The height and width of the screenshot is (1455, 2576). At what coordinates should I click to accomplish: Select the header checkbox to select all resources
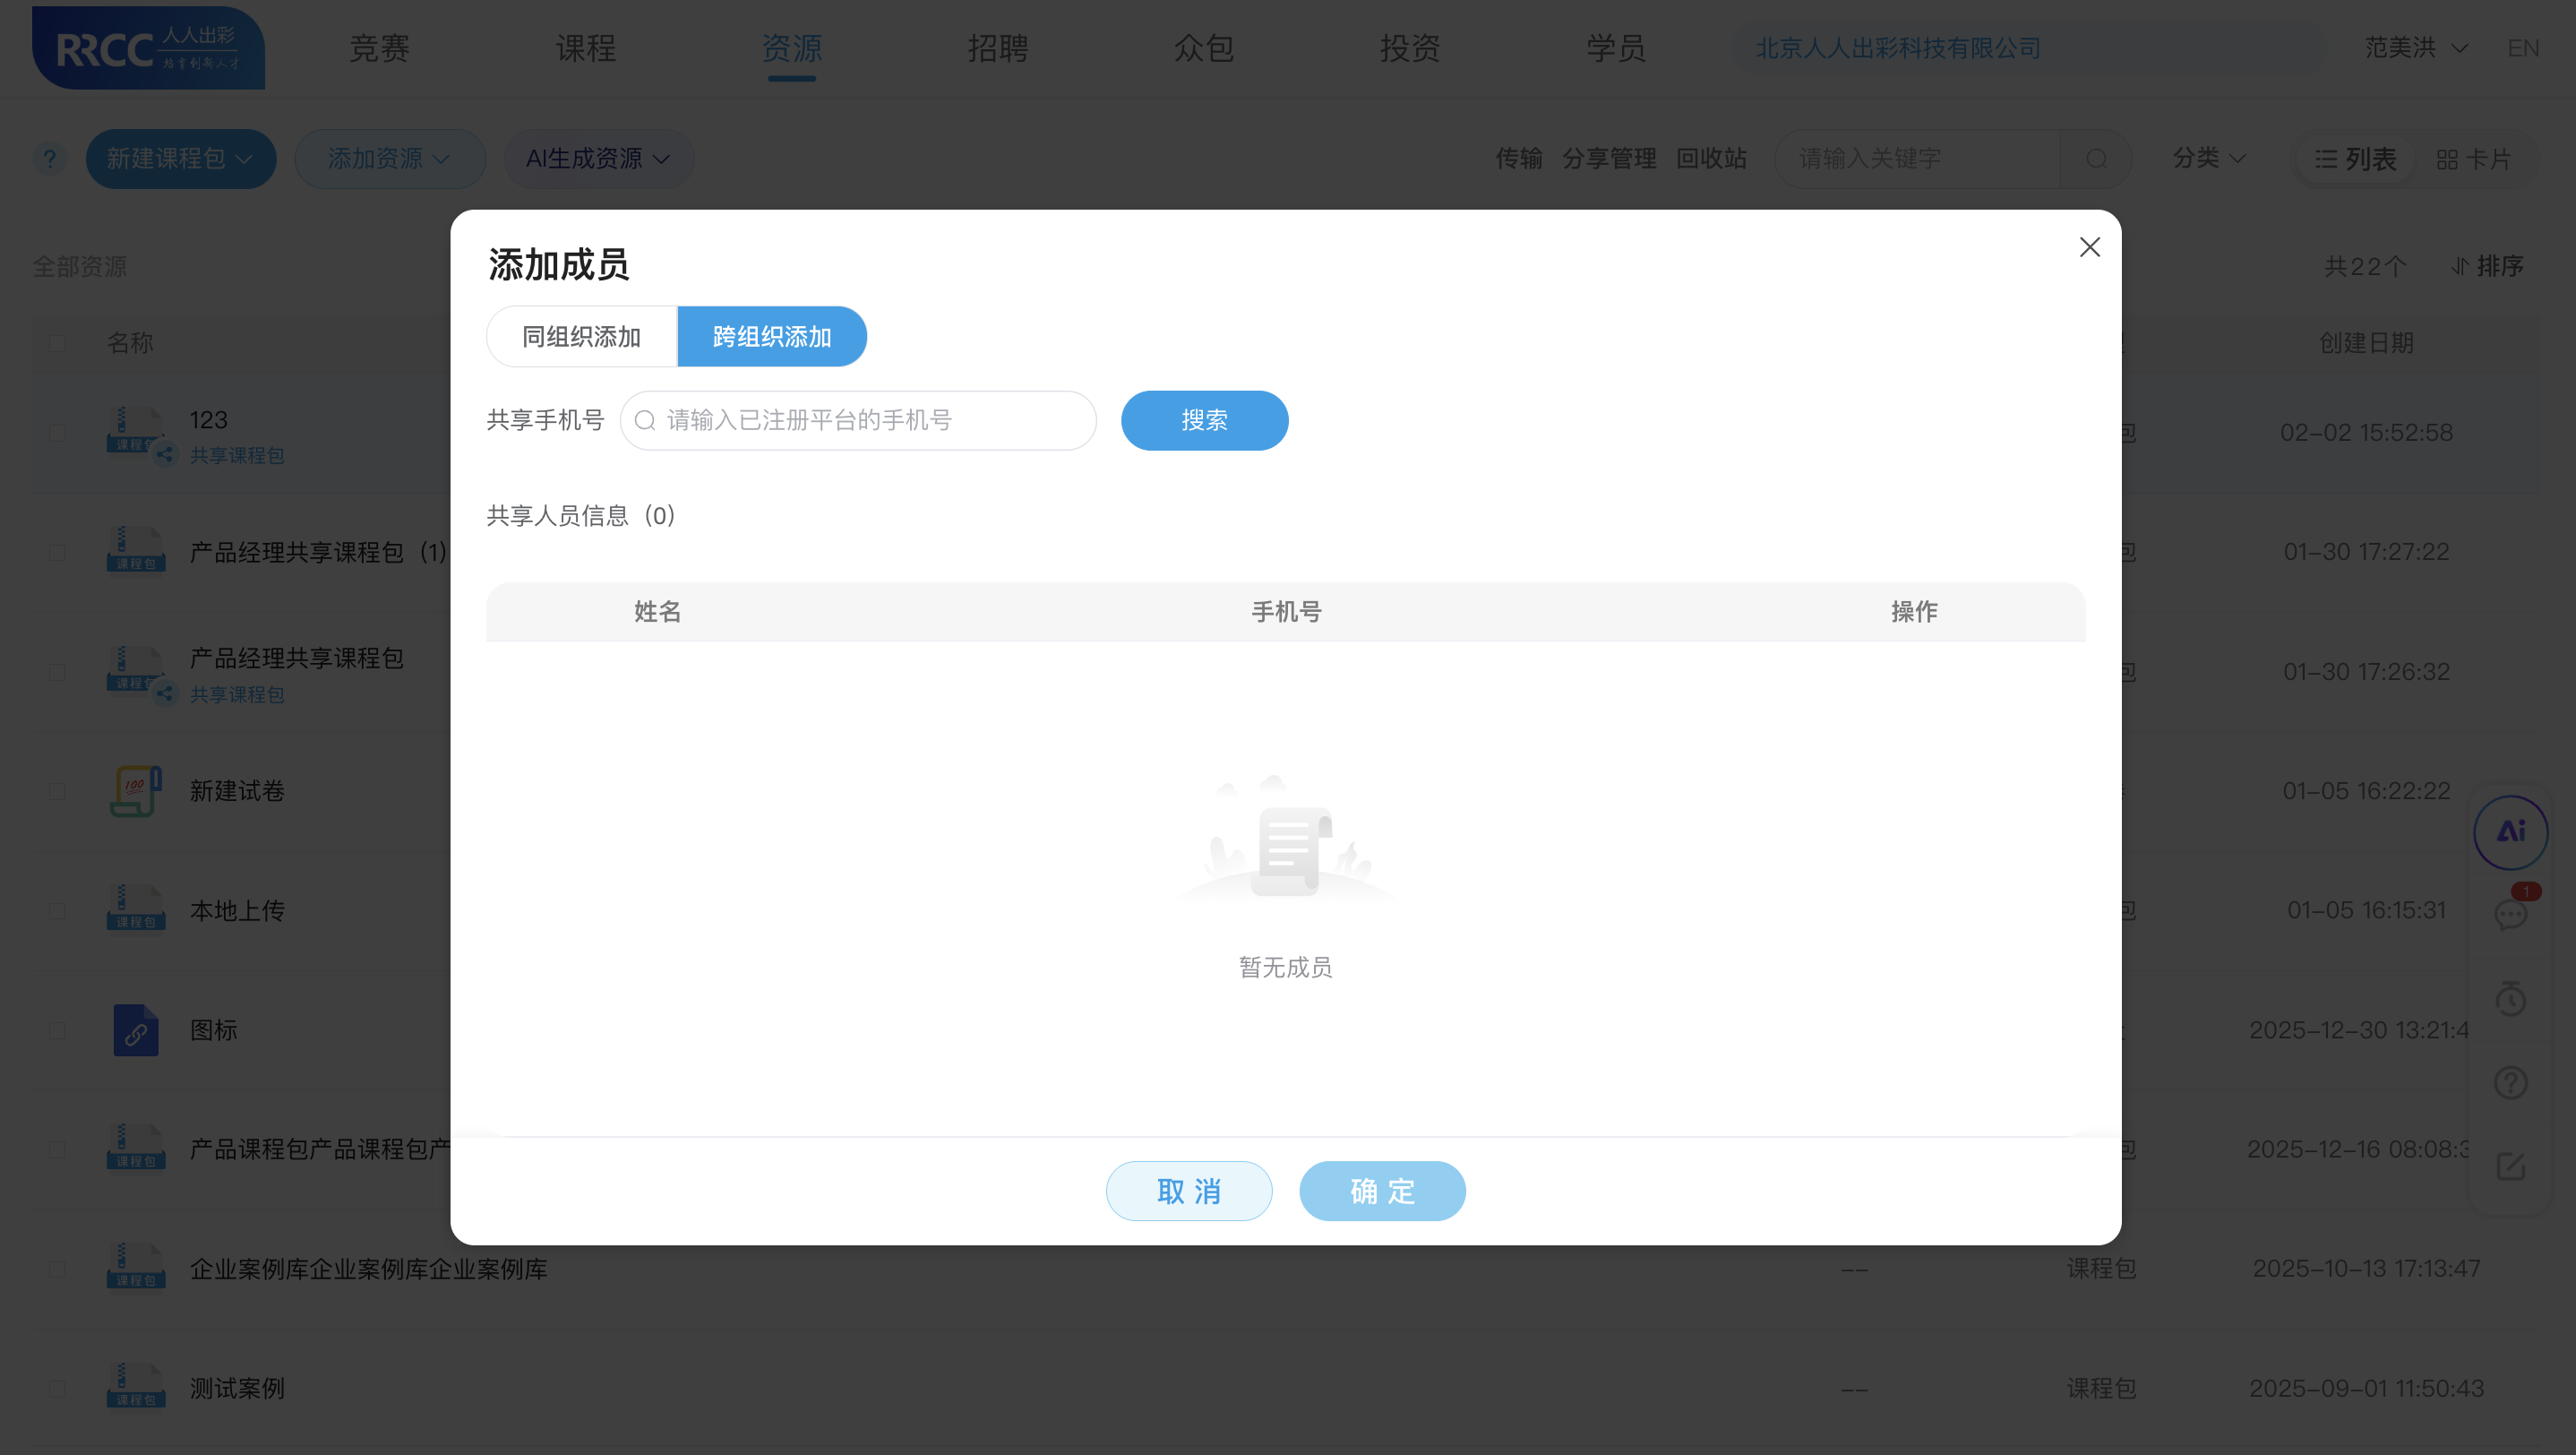(x=57, y=343)
